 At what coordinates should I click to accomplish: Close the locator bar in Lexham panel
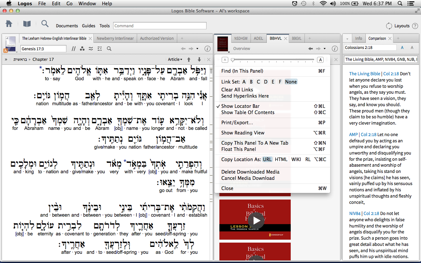209,60
